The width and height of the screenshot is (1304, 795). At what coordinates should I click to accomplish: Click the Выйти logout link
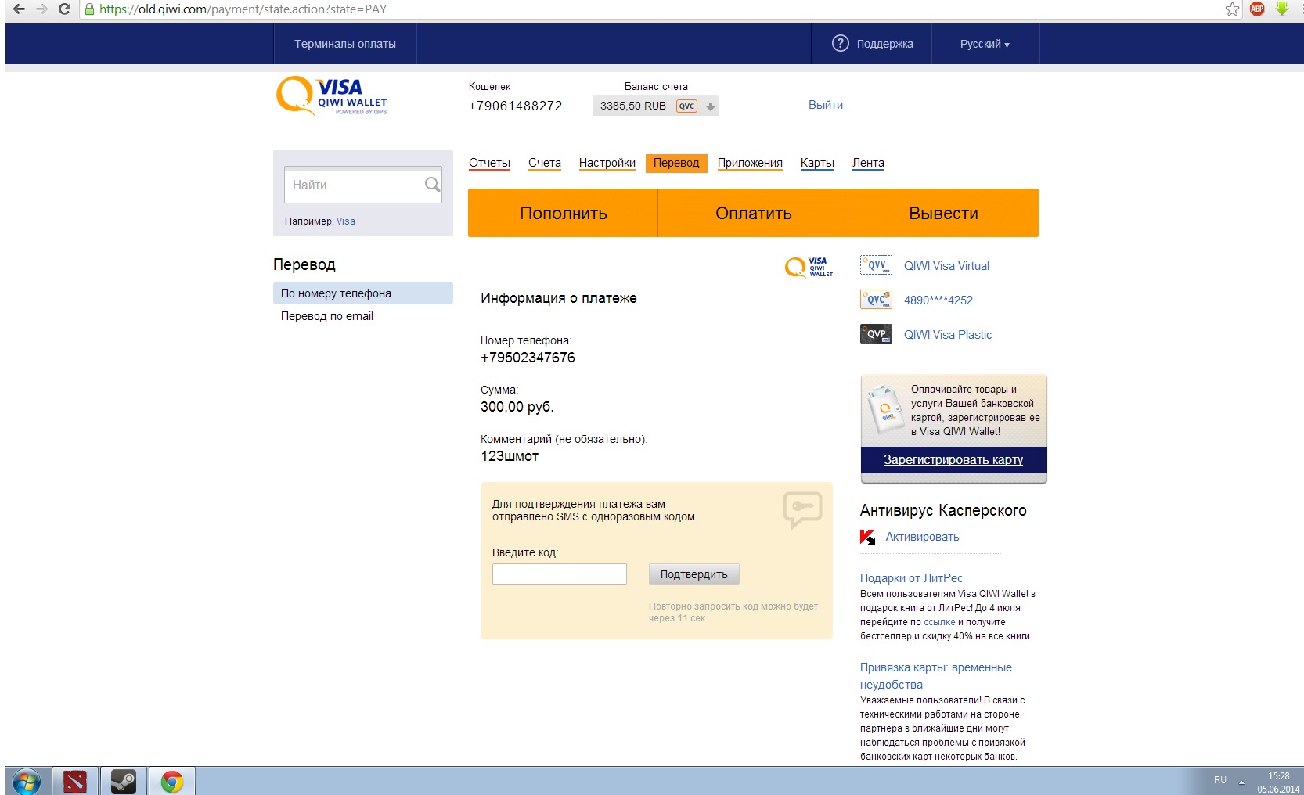[x=825, y=105]
